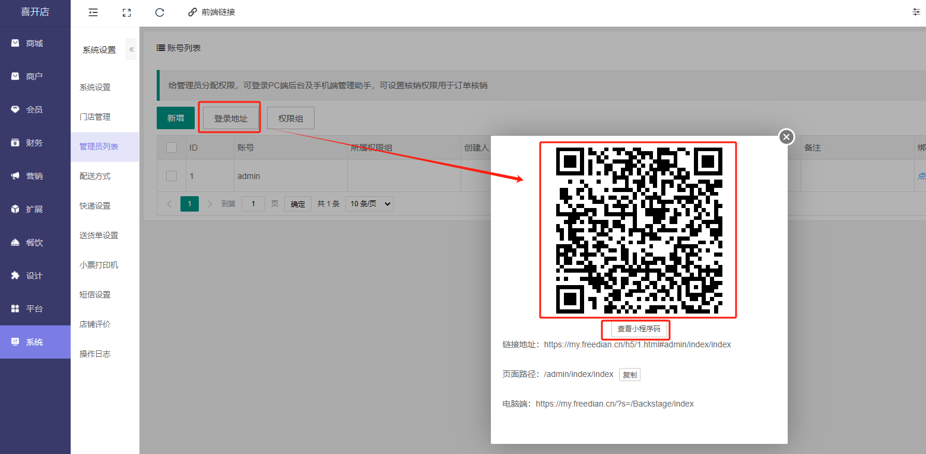Viewport: 926px width, 454px height.
Task: Open 送货单设置 submenu item
Action: (x=104, y=235)
